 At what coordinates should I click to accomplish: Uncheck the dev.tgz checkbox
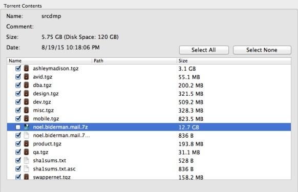(x=18, y=102)
